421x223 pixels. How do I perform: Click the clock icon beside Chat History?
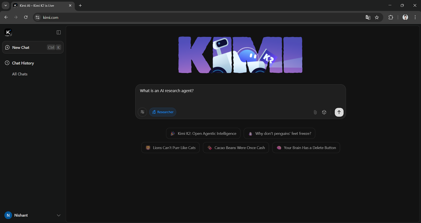tap(7, 63)
